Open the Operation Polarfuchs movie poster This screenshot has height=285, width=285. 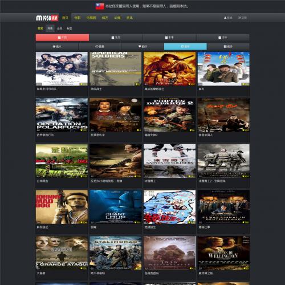point(62,115)
